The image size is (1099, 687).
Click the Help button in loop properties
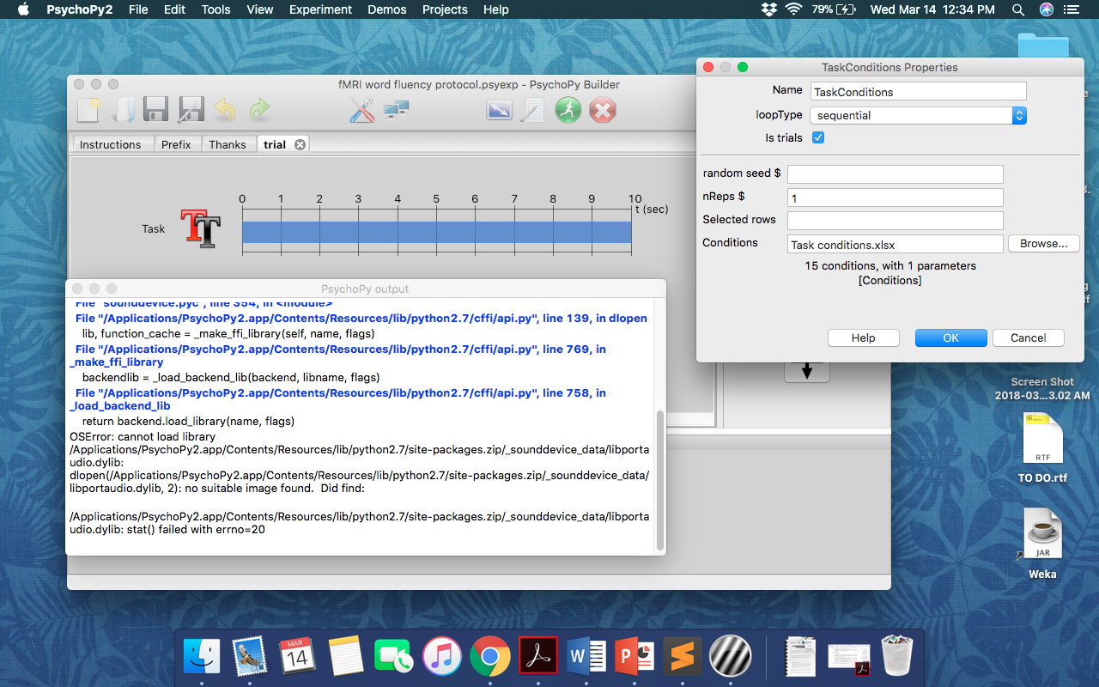[x=863, y=338]
